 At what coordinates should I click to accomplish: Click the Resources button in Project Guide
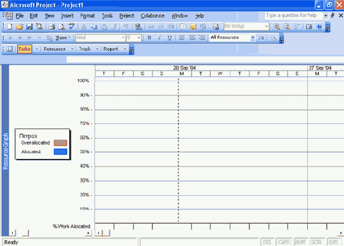[55, 49]
